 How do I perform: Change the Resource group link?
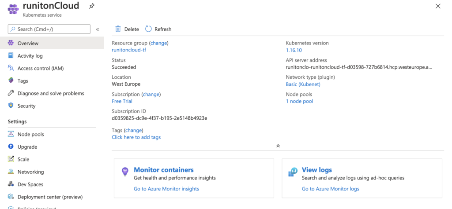pyautogui.click(x=159, y=43)
